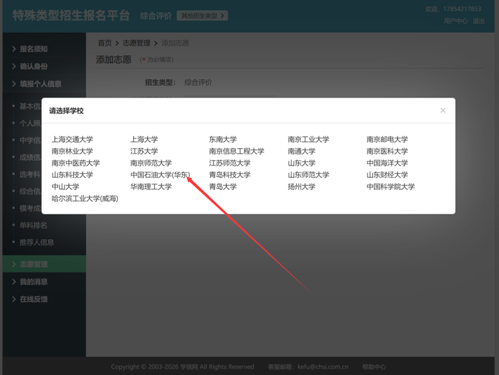Choose 山东财经大学
The width and height of the screenshot is (499, 375).
point(387,174)
